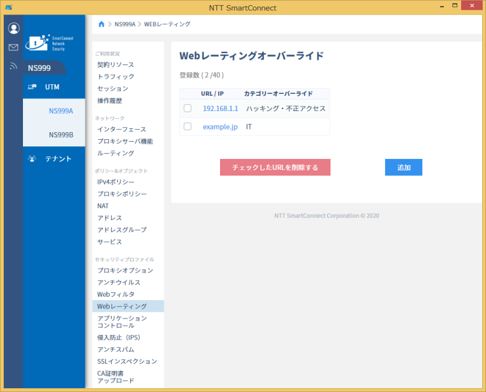
Task: Click the SmartConnect Network Security logo
Action: (x=50, y=43)
